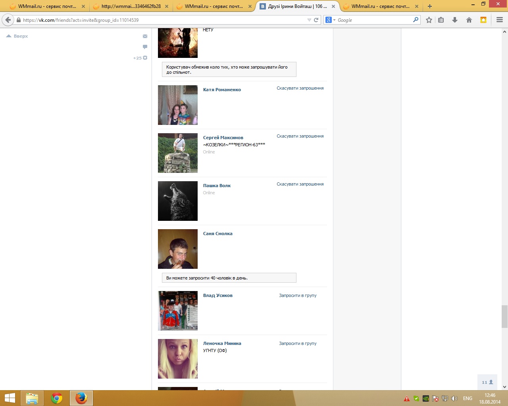Reload the current page
Viewport: 508px width, 406px height.
click(316, 20)
